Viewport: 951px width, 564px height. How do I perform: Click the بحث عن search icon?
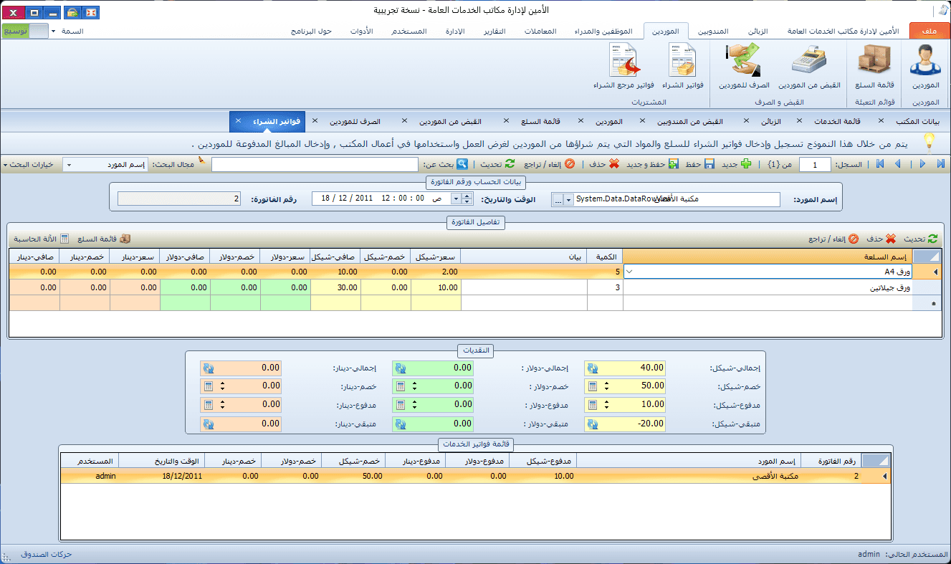coord(463,164)
